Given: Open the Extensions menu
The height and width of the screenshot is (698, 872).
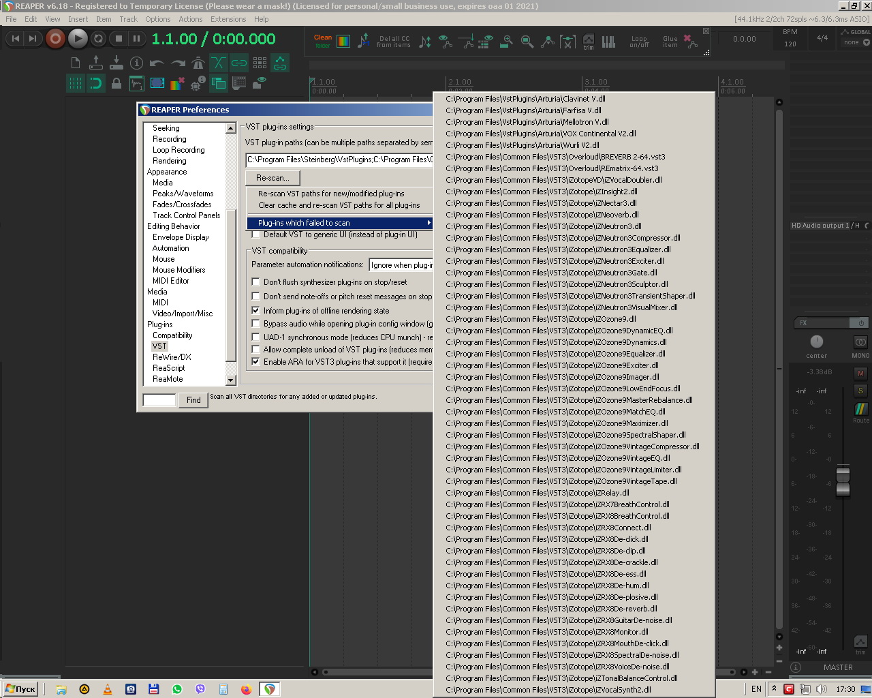Looking at the screenshot, I should coord(228,19).
